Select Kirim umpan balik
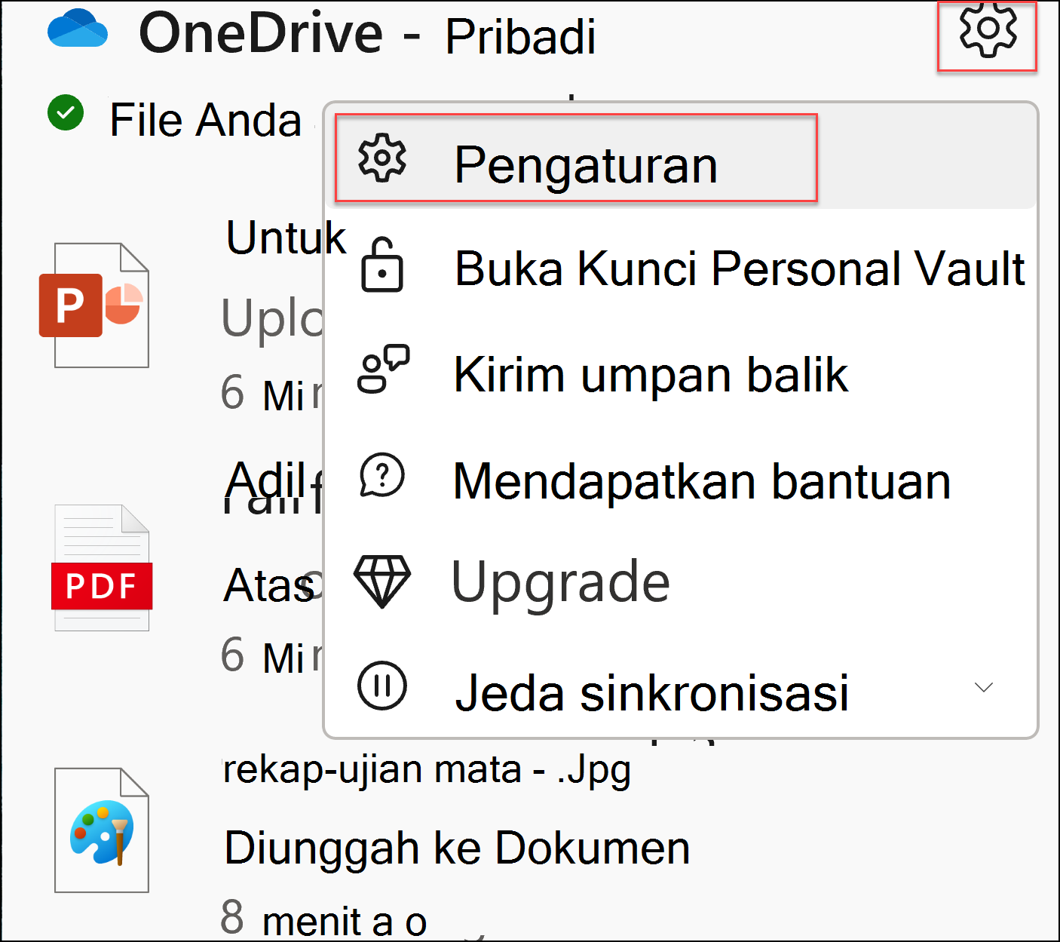The height and width of the screenshot is (942, 1060). click(681, 374)
